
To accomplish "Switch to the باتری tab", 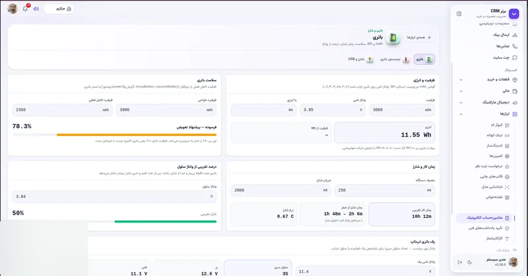I will coord(424,59).
